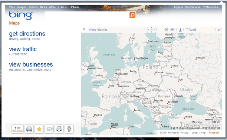The height and width of the screenshot is (140, 227).
Task: Click the London label on the map
Action: pyautogui.click(x=98, y=75)
